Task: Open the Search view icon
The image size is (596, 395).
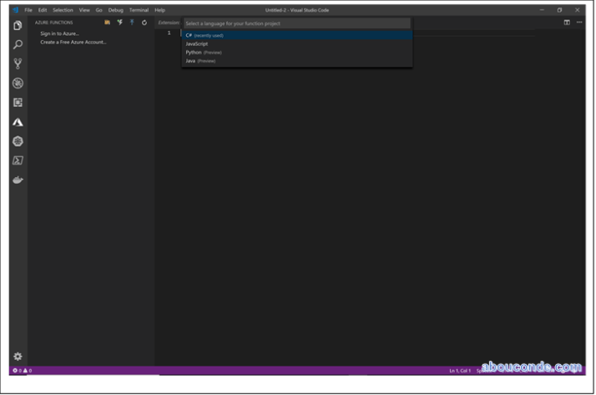Action: point(18,44)
